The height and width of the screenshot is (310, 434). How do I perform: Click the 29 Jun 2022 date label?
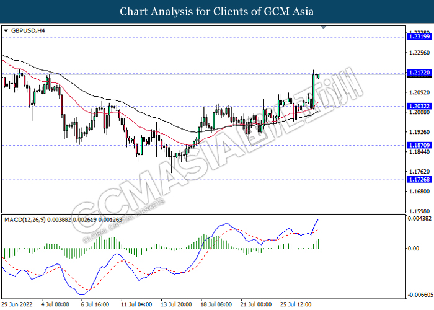pos(17,304)
